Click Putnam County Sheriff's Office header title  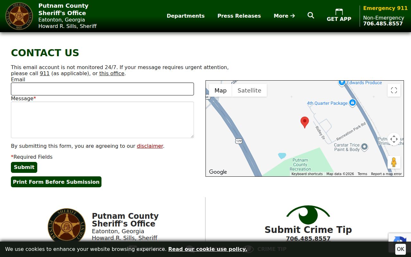[63, 9]
